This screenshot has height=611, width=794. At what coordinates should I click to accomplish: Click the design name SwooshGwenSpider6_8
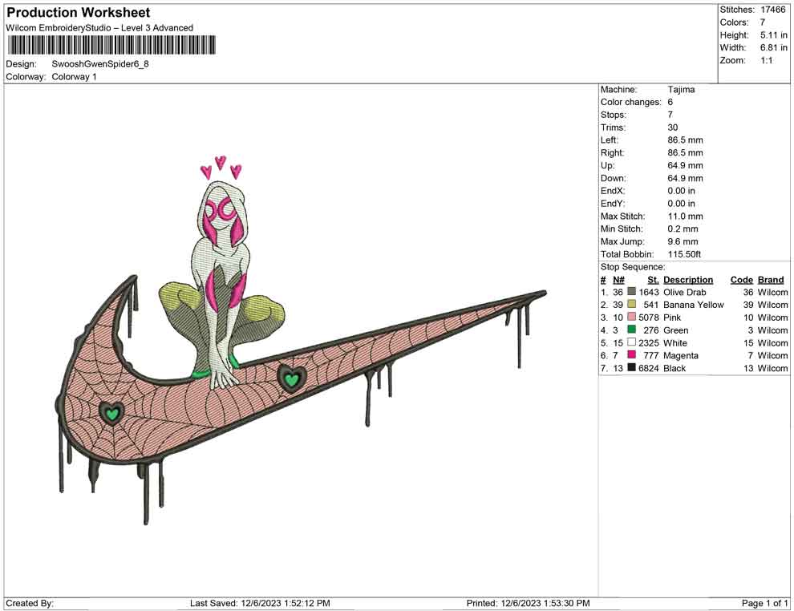[100, 64]
